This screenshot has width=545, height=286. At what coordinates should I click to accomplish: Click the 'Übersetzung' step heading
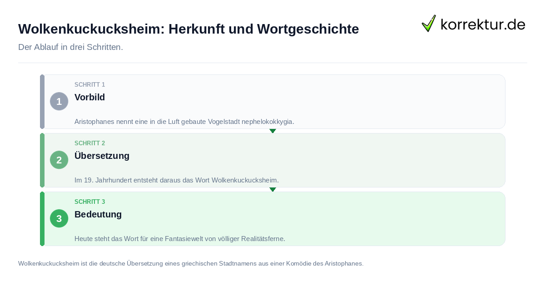[102, 156]
